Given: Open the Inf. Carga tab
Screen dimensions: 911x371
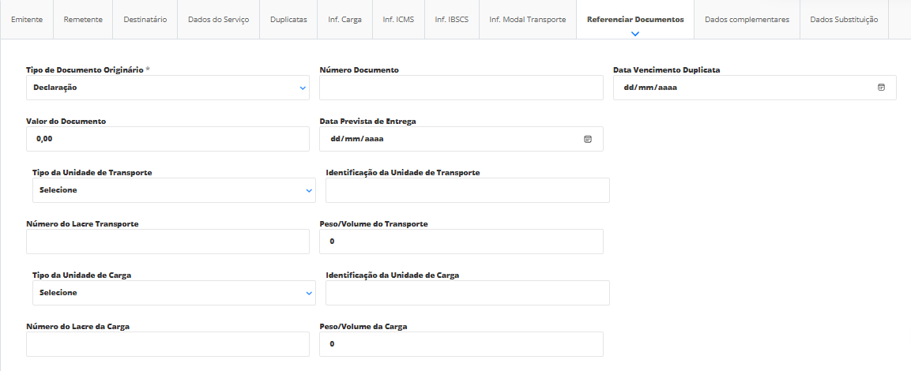Looking at the screenshot, I should coord(344,20).
